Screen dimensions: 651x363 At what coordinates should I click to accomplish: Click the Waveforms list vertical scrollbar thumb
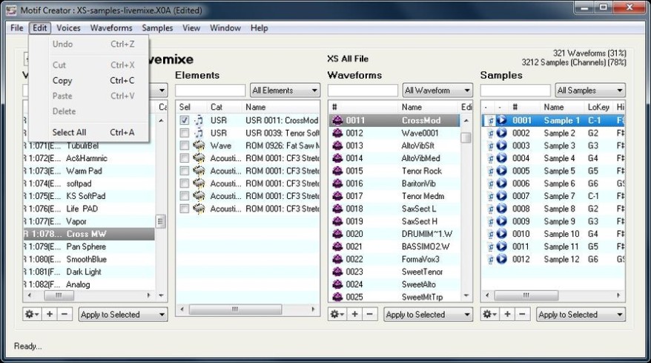466,137
